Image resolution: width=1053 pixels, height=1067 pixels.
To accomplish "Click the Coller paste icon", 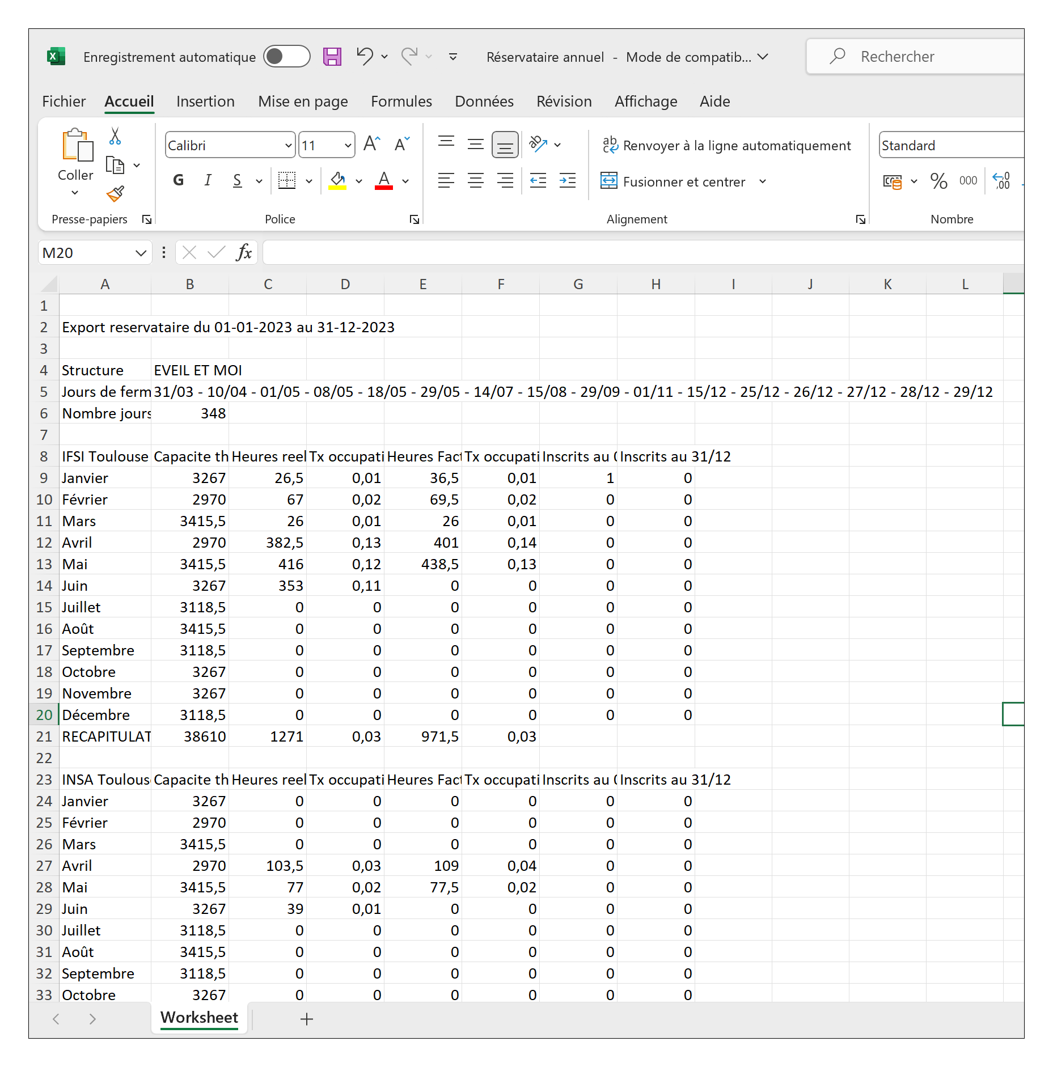I will [x=78, y=145].
